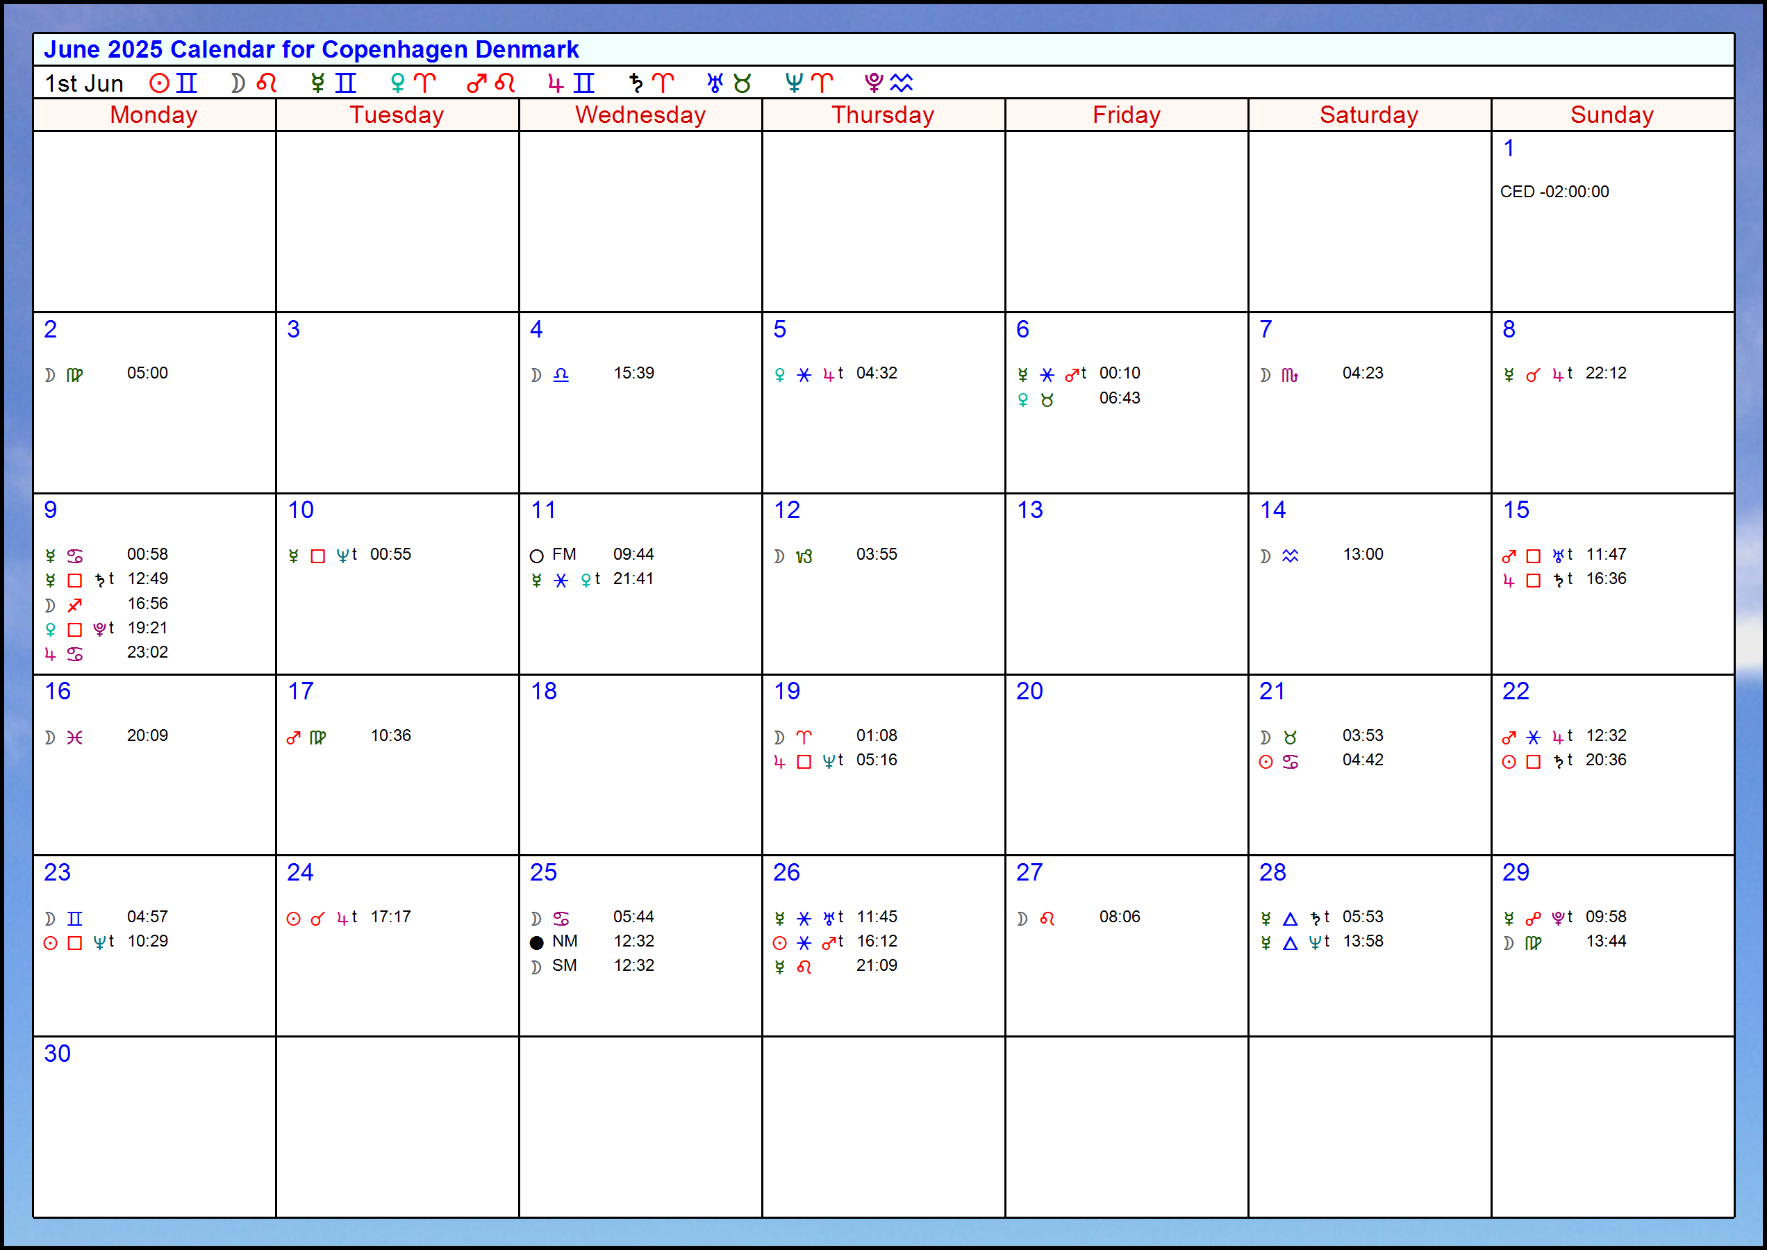Click the date number 30
This screenshot has height=1250, width=1767.
[x=57, y=1053]
